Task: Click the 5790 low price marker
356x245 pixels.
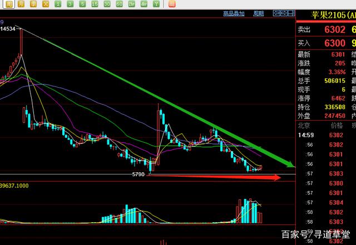Action: (138, 174)
